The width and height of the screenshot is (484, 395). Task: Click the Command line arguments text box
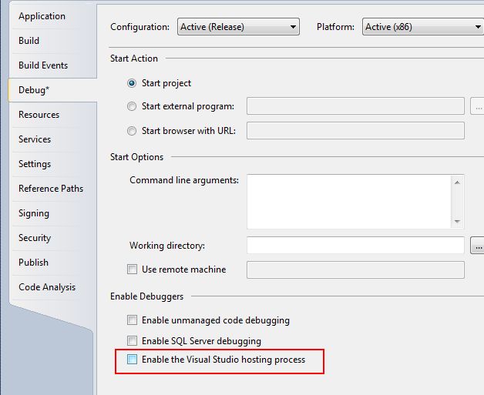(x=349, y=202)
